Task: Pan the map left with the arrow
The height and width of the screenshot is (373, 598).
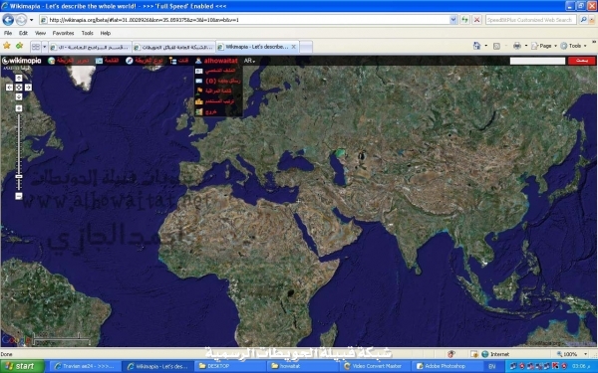Action: click(x=10, y=88)
